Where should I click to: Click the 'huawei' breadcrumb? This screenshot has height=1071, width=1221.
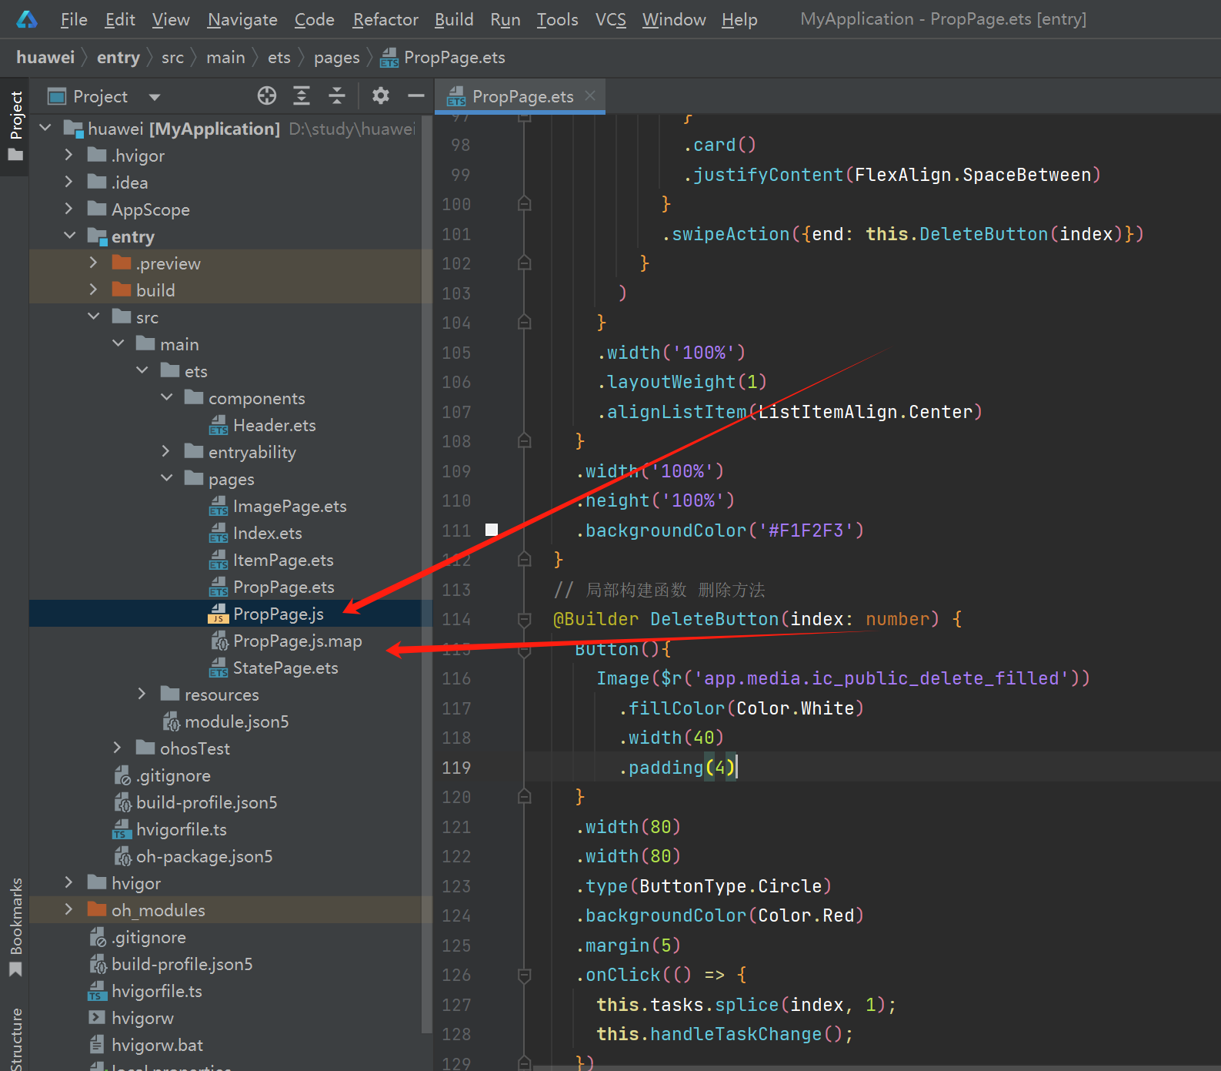coord(45,58)
